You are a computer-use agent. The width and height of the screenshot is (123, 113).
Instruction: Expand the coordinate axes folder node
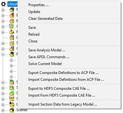3,32
